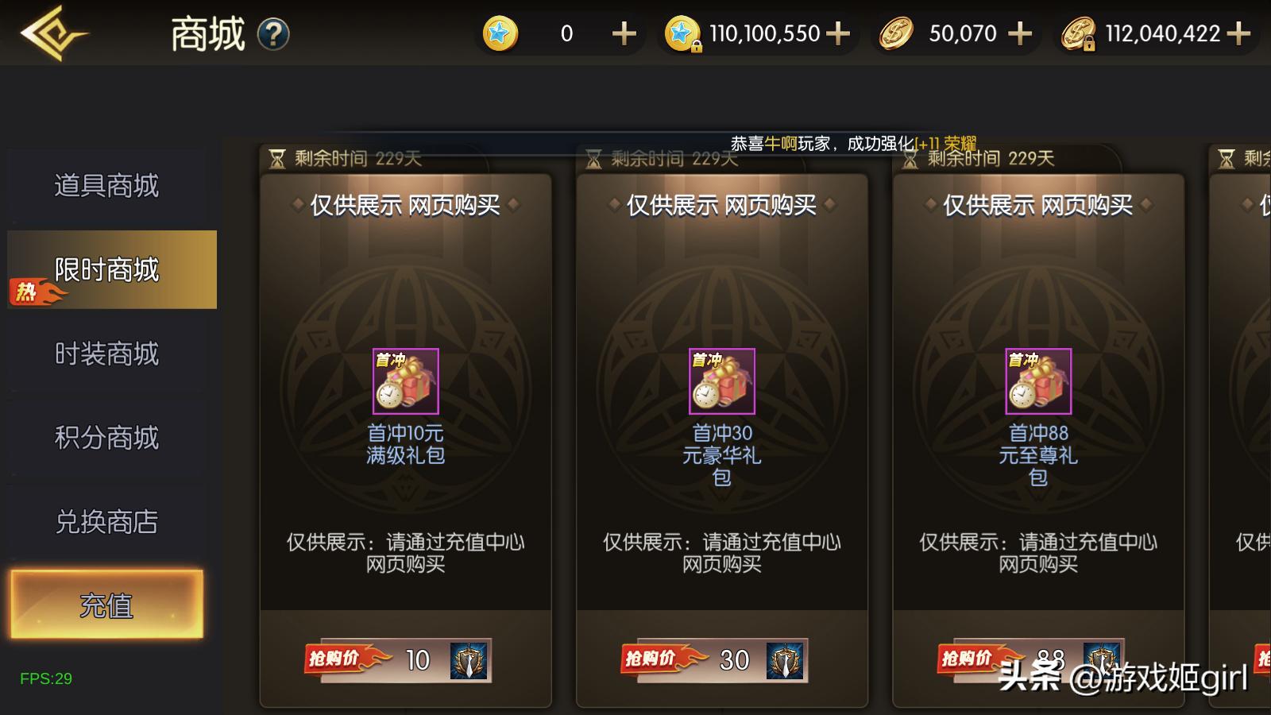Select the 首冲10元满级礼包 gift icon
This screenshot has width=1271, height=715.
pyautogui.click(x=406, y=381)
